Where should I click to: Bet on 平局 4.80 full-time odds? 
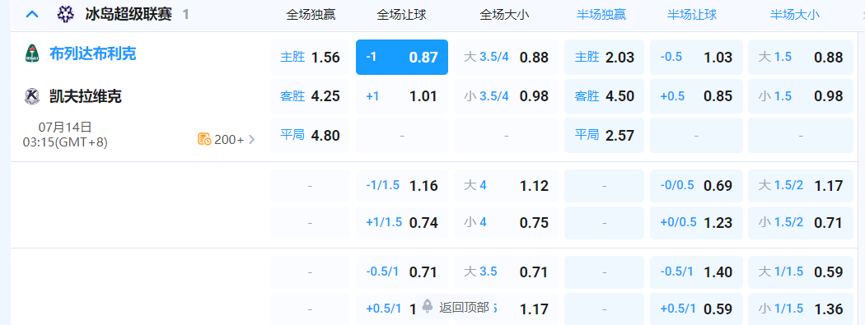pos(310,135)
